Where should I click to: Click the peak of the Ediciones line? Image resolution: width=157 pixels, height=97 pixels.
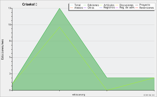coord(60,8)
